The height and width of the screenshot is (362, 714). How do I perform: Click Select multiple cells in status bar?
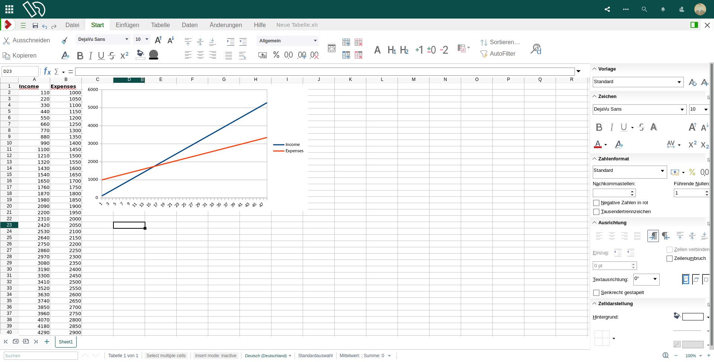coord(166,356)
